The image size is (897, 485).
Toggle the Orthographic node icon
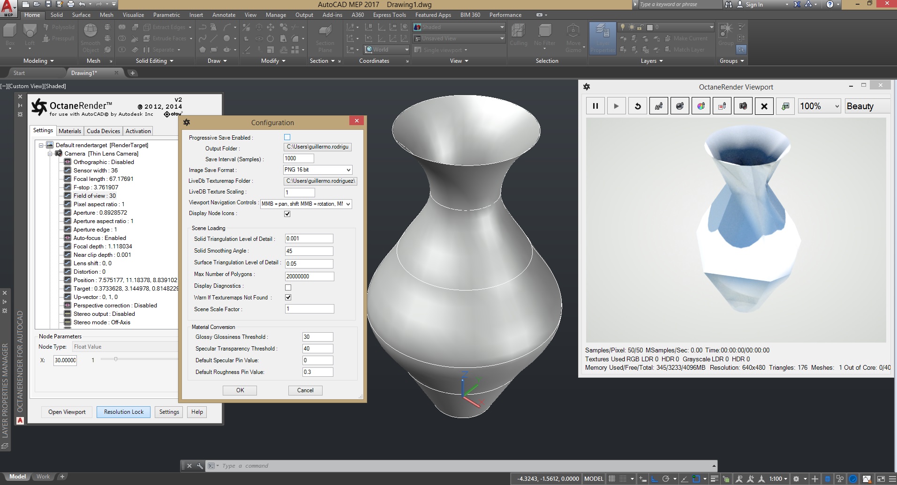tap(68, 162)
